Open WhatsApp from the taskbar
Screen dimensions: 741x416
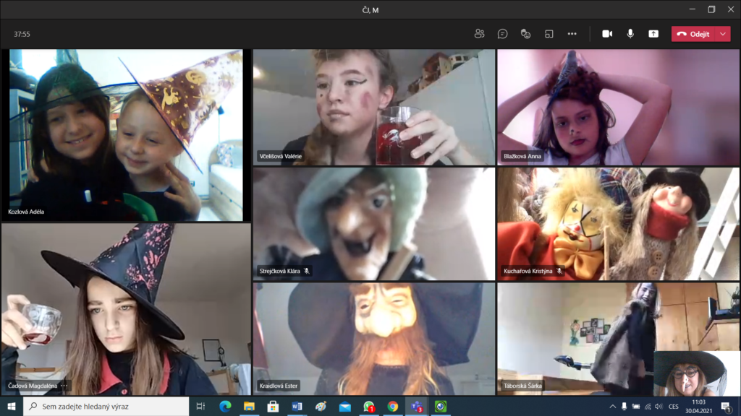click(369, 406)
